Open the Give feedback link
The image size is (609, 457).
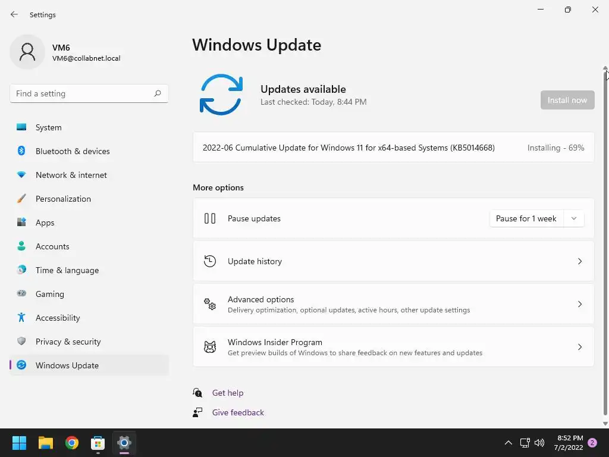238,412
